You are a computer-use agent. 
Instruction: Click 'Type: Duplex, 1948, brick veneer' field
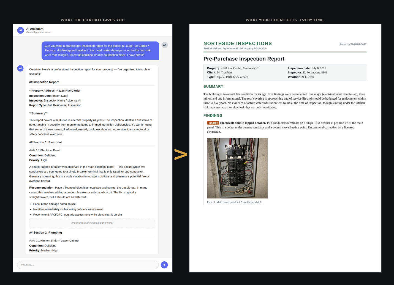[x=227, y=77]
